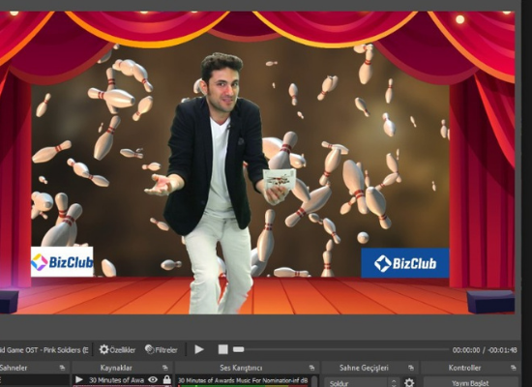Click the Pink Soldiers source name label
Image resolution: width=532 pixels, height=387 pixels.
tap(44, 350)
